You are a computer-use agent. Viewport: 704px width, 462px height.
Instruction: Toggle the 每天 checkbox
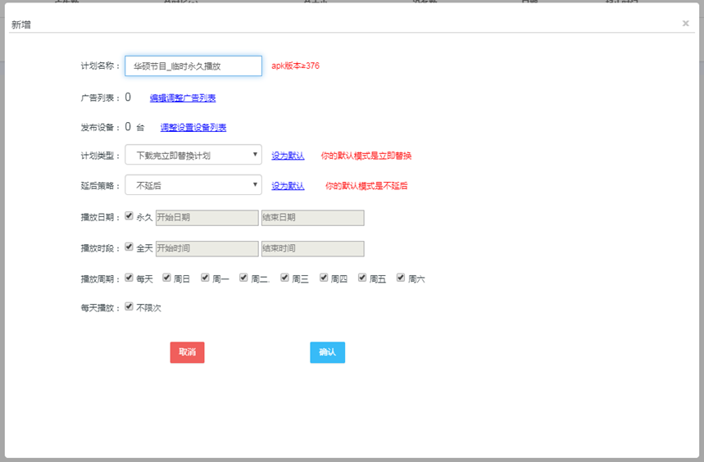(x=129, y=278)
